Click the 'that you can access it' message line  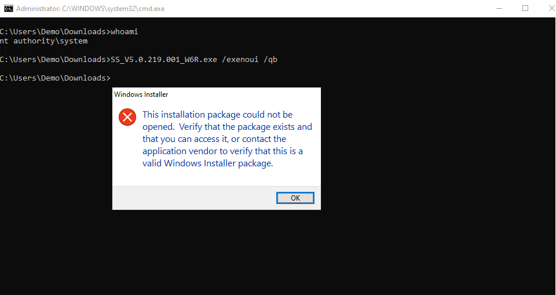(x=214, y=139)
